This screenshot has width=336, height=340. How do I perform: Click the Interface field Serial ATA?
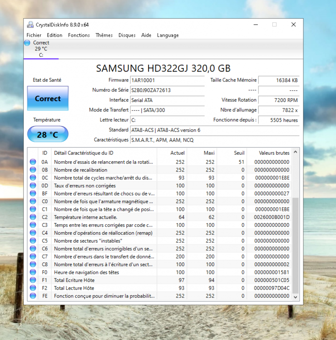point(167,100)
